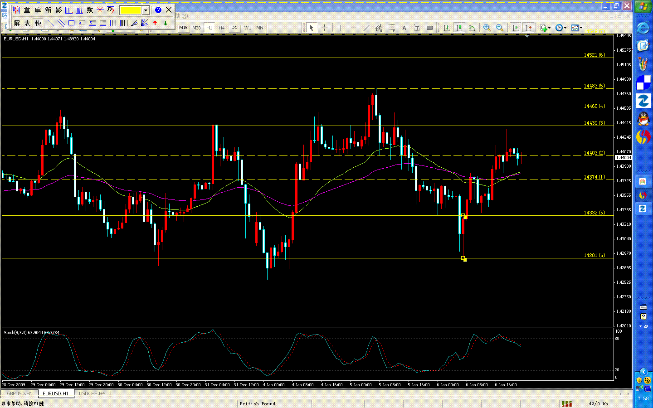The height and width of the screenshot is (408, 653).
Task: Draw a vertical line on chart
Action: [341, 28]
